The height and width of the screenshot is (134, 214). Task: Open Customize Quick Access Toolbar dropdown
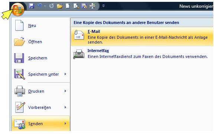[x=103, y=6]
